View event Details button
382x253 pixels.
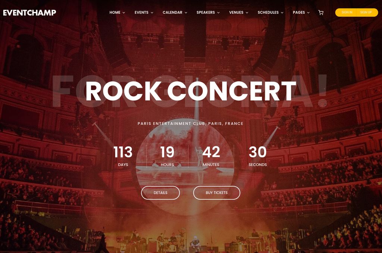[160, 193]
